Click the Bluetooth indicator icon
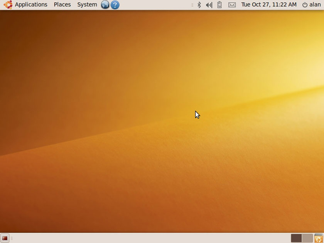This screenshot has width=324, height=243. coord(199,5)
